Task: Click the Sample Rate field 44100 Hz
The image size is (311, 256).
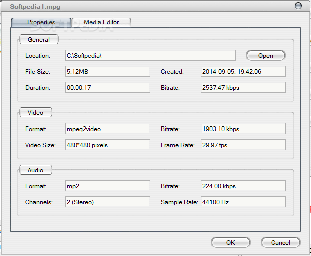Action: 243,202
